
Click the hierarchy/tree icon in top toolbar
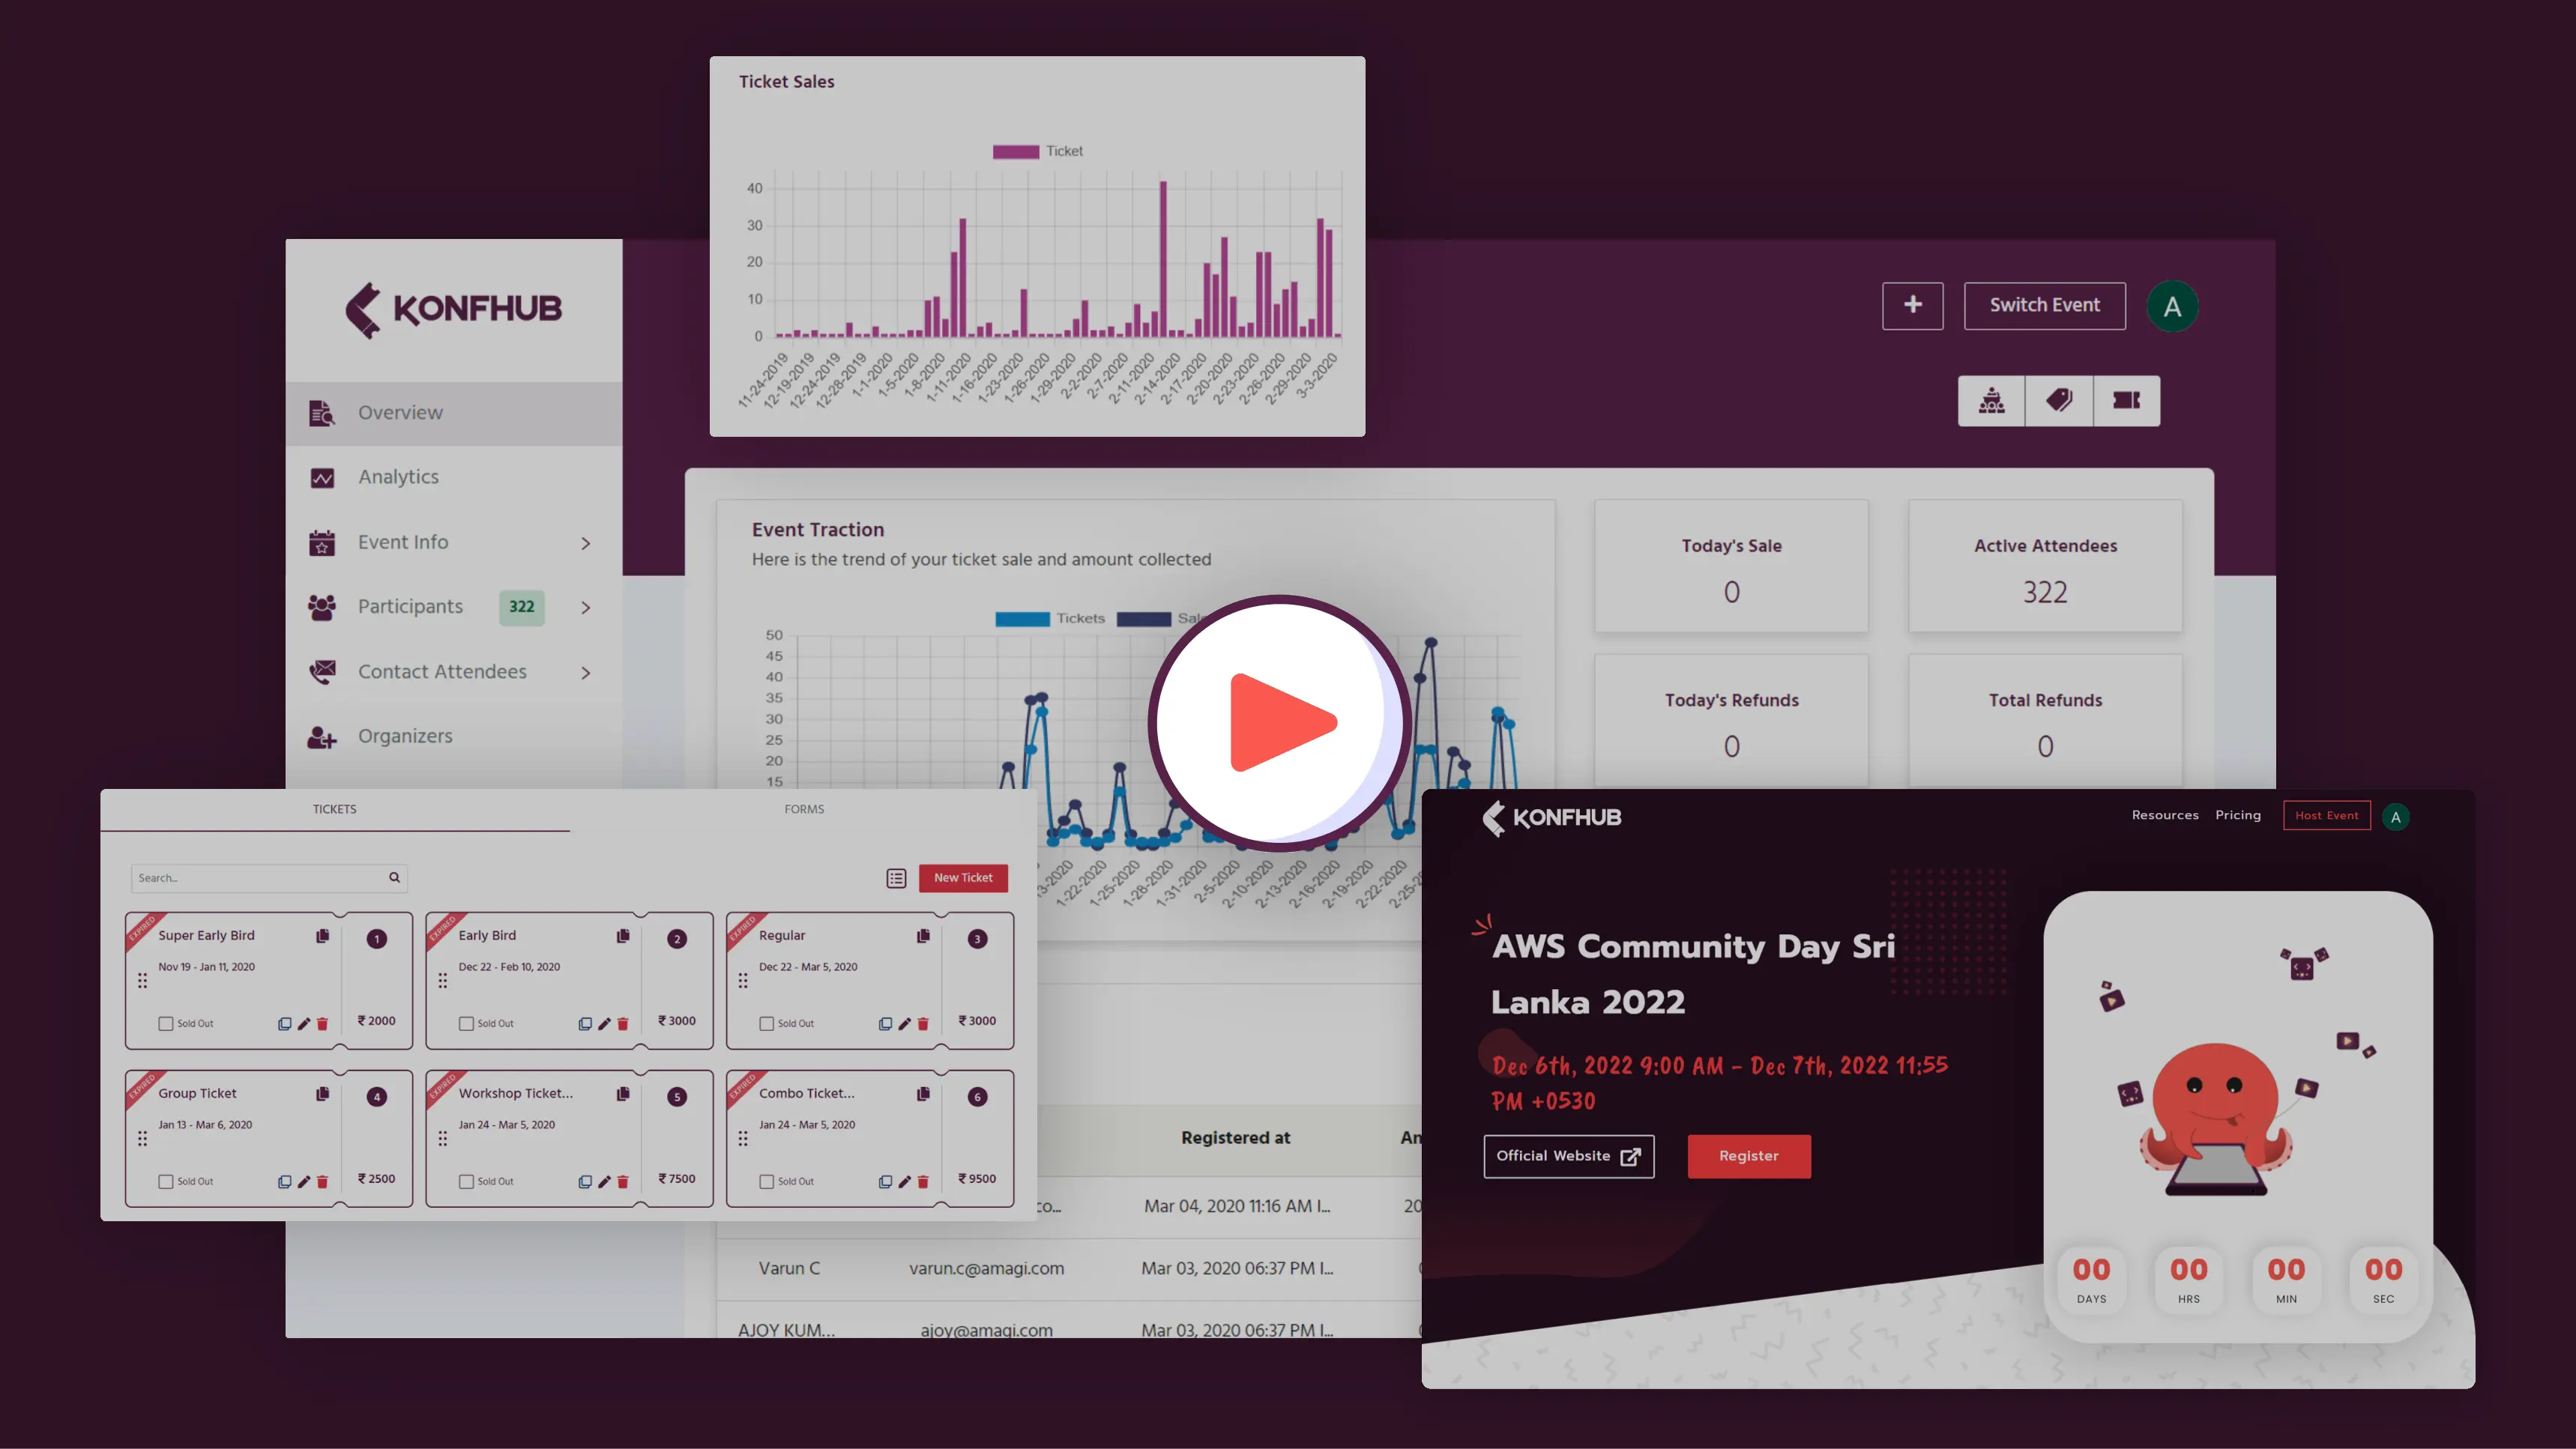[x=1992, y=400]
